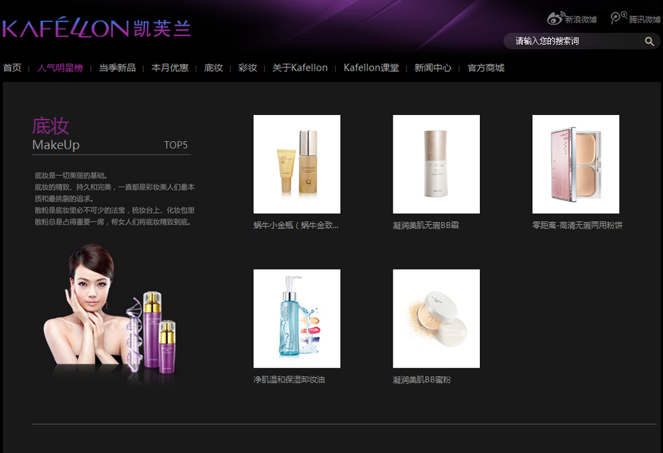Open the 凝润美肌无瑕BB霜 product image
The image size is (663, 453).
tap(436, 164)
